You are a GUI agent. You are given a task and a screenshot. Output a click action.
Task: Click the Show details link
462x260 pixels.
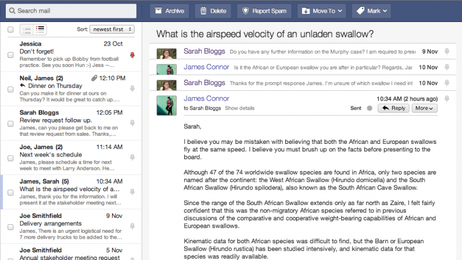[x=240, y=108]
